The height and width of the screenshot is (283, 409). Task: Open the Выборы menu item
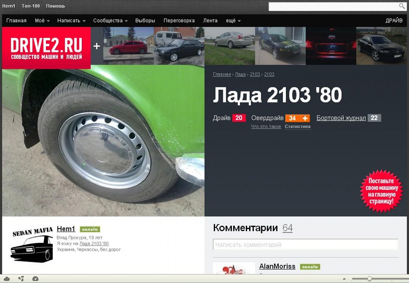tap(145, 20)
